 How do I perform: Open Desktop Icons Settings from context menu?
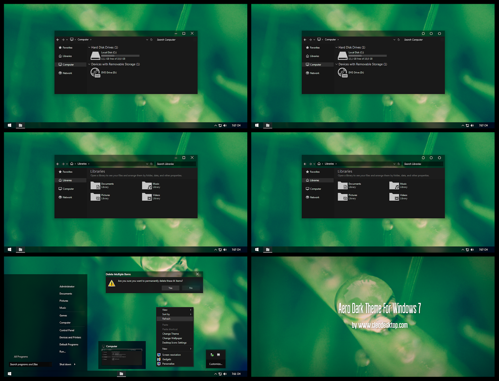click(175, 343)
